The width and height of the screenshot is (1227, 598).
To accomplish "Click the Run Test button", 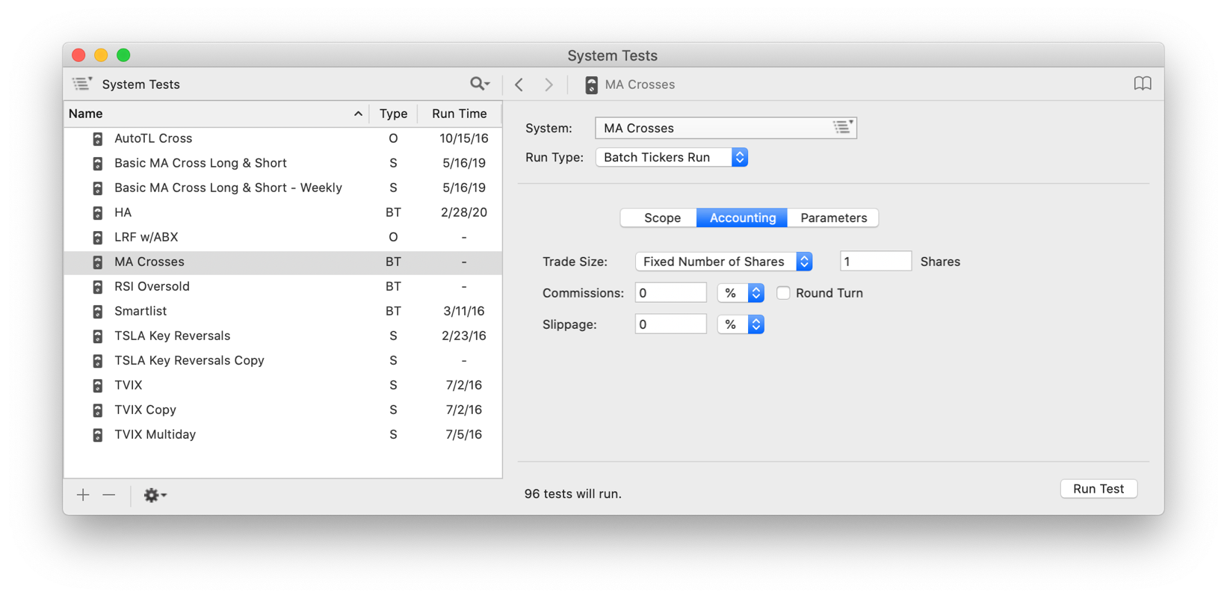I will point(1098,489).
